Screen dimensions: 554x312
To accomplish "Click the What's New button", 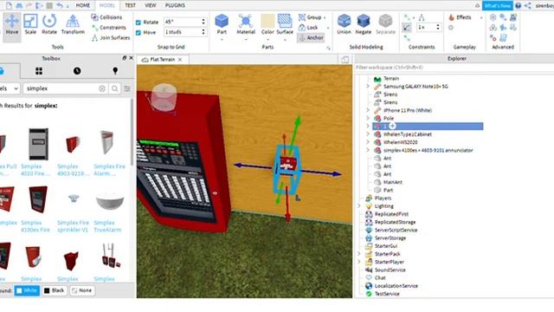I will (x=498, y=5).
